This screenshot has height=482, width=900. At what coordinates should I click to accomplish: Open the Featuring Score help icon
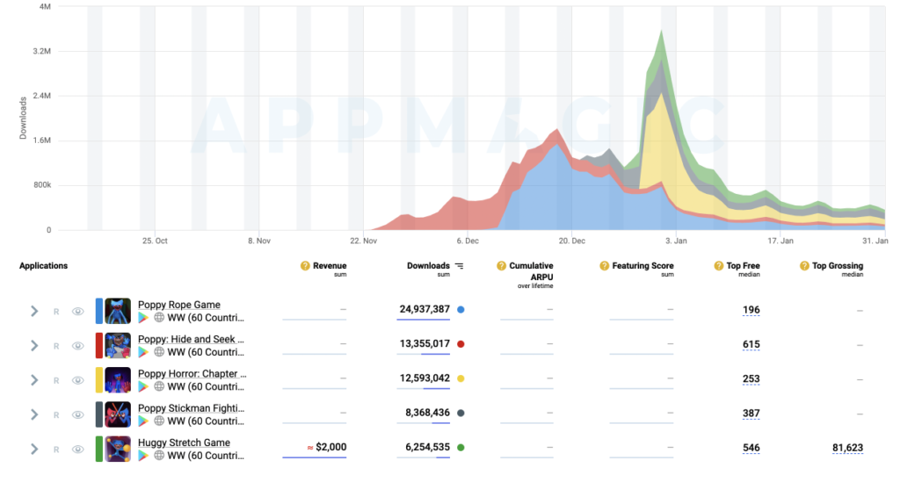point(605,266)
